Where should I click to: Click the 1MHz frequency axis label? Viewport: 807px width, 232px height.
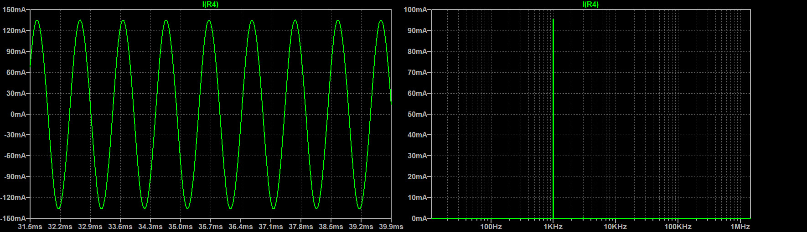pyautogui.click(x=740, y=227)
